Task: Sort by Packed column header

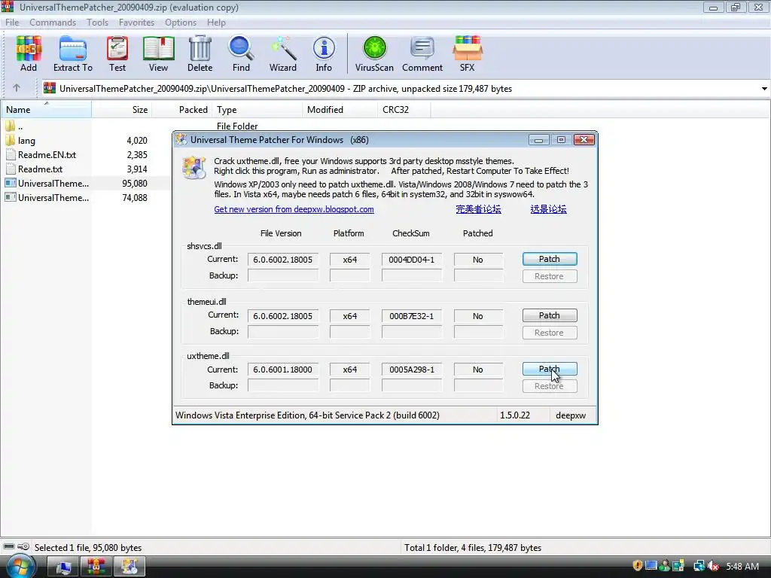Action: [182, 110]
